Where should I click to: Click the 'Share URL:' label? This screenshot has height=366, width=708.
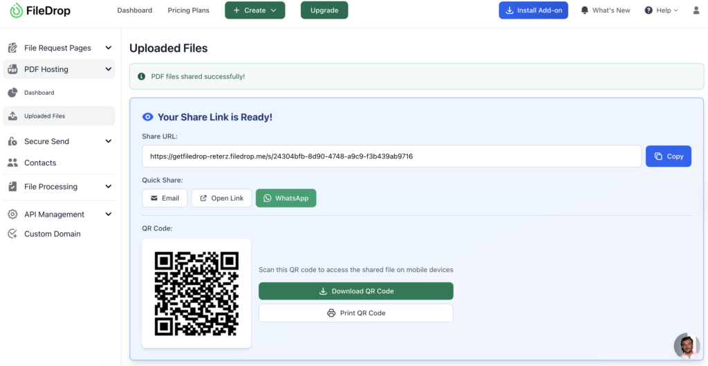160,136
